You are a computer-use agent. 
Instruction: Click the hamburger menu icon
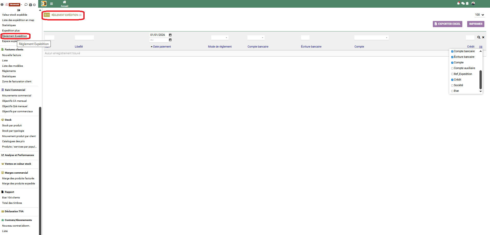click(52, 4)
